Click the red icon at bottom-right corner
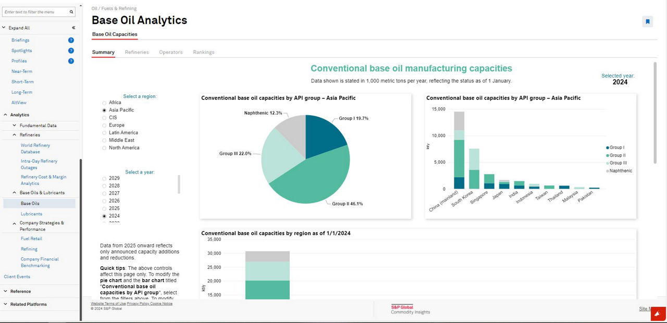 [x=659, y=314]
